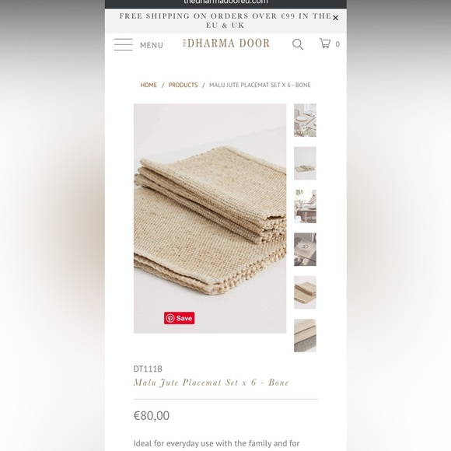The height and width of the screenshot is (451, 451).
Task: Open the search magnifier icon
Action: [298, 44]
